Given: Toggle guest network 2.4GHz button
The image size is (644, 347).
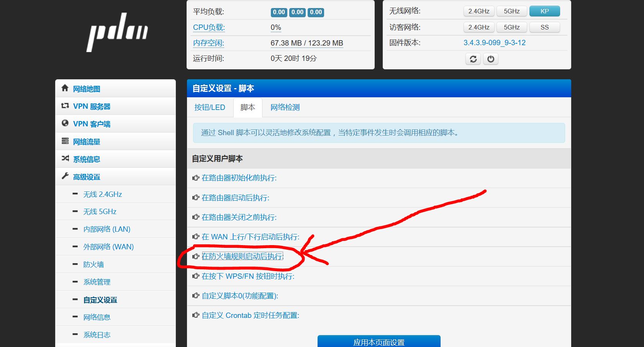Looking at the screenshot, I should tap(479, 27).
